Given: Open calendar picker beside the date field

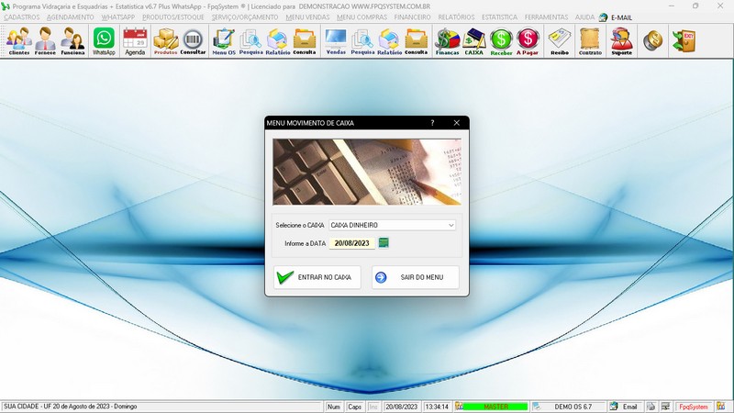Looking at the screenshot, I should [x=384, y=243].
